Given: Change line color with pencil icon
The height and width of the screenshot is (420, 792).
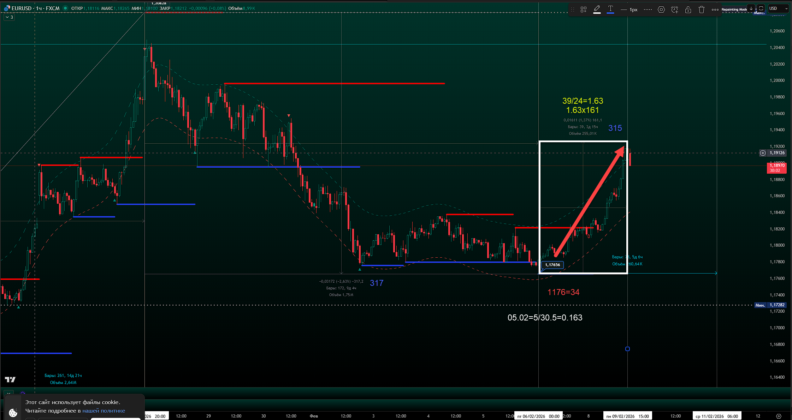Looking at the screenshot, I should tap(597, 9).
